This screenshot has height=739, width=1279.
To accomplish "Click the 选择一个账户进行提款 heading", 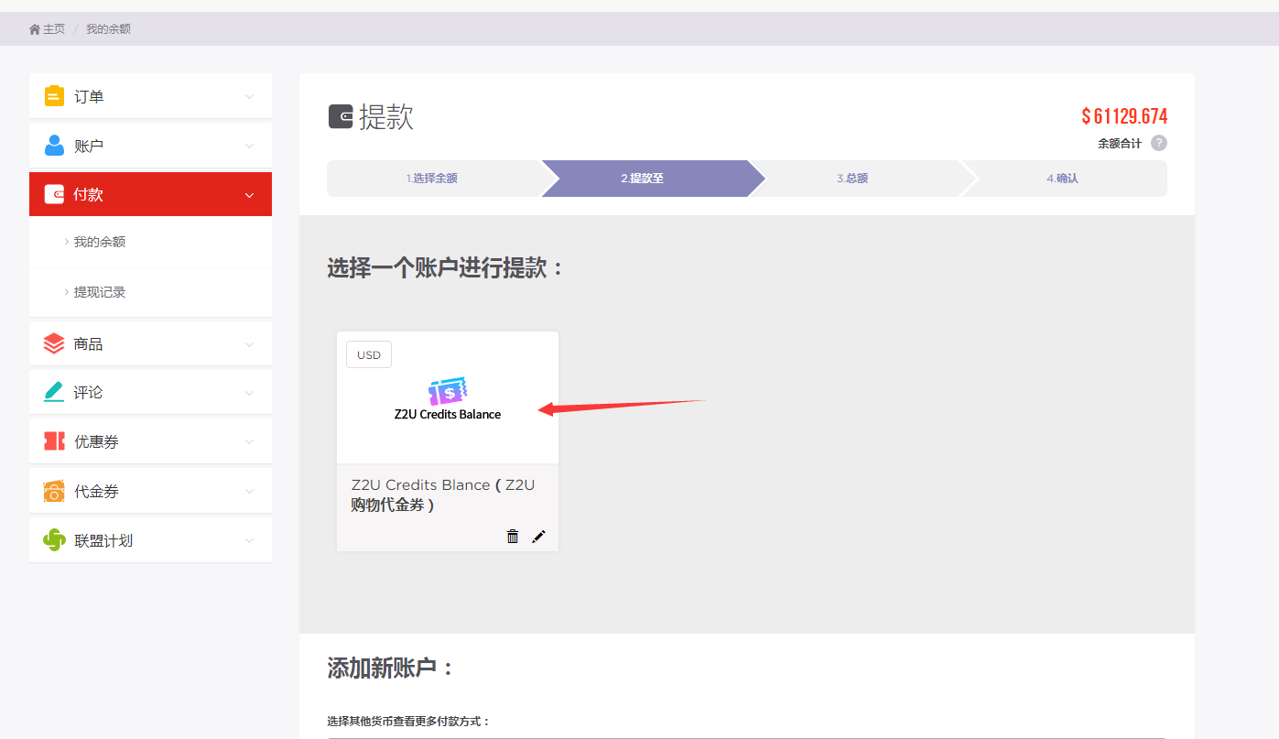I will [x=445, y=268].
